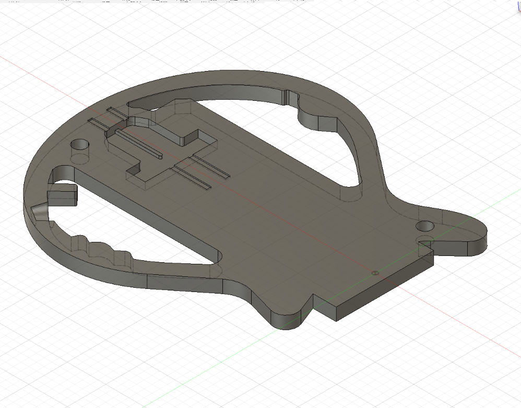Viewport: 521px width, 408px height.
Task: Click the small notch on the upper rim
Action: 286,95
